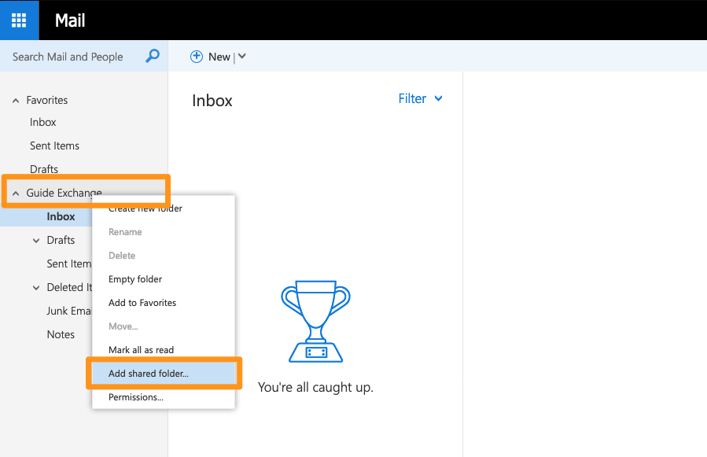Screen dimensions: 707x457
Task: Open the Filter dropdown
Action: (419, 98)
